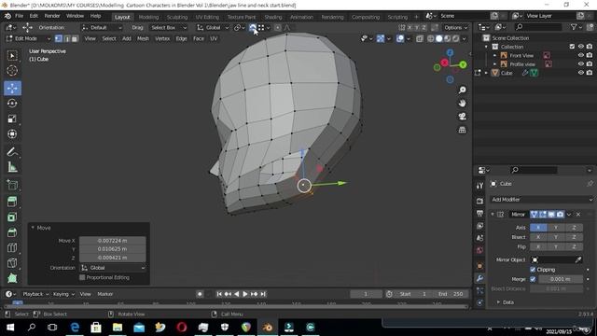Activate the Transform tool
This screenshot has height=336, width=597.
12,133
